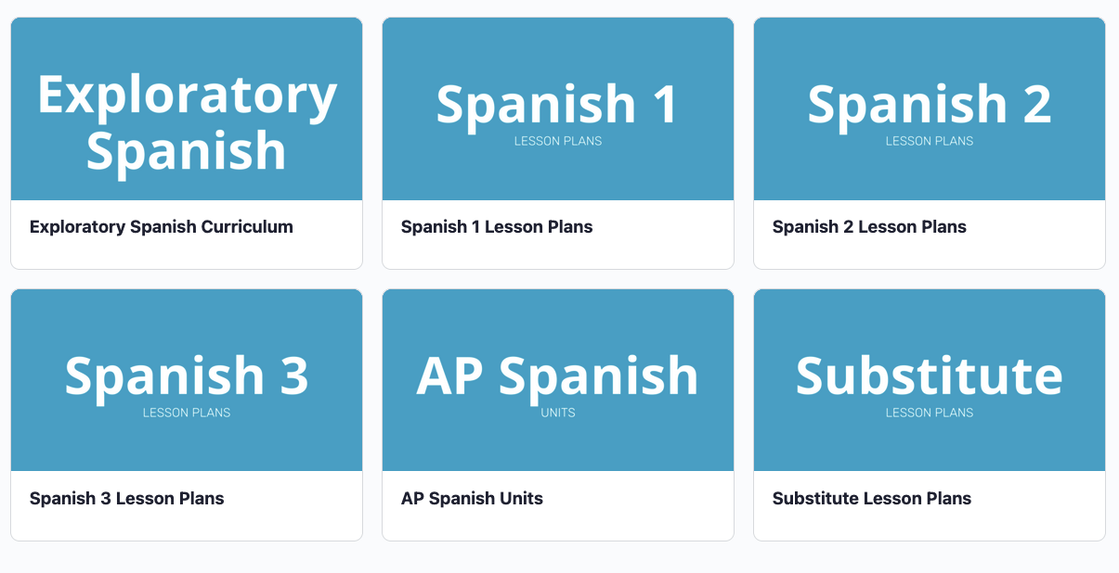Follow the Spanish 1 Lesson Plans title link

(497, 227)
